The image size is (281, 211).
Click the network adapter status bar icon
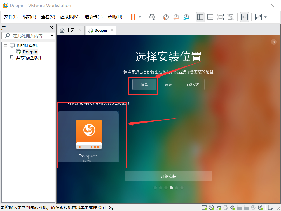pos(218,208)
